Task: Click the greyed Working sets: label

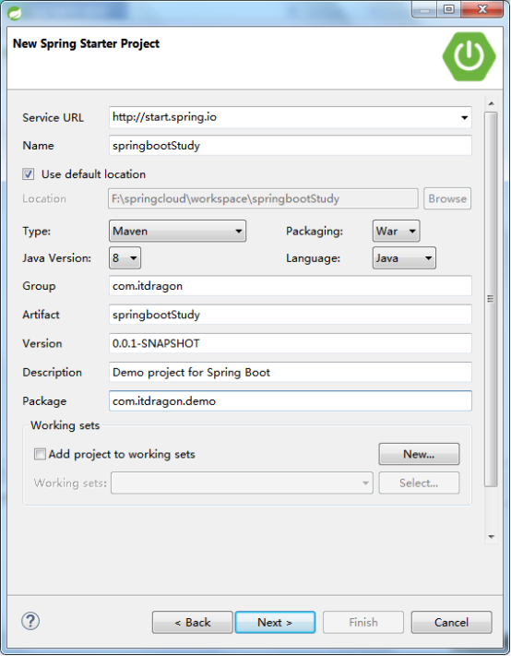Action: pos(70,483)
